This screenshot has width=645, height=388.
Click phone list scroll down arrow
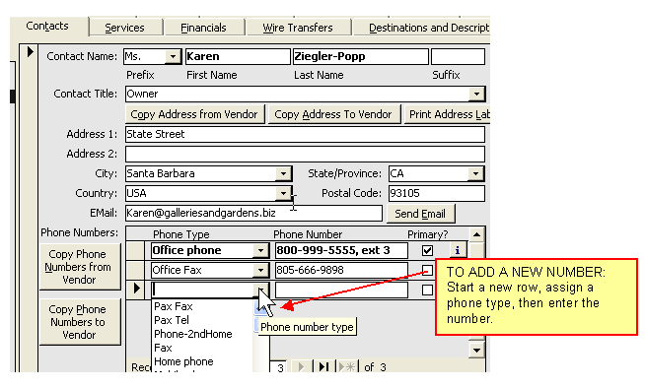476,351
